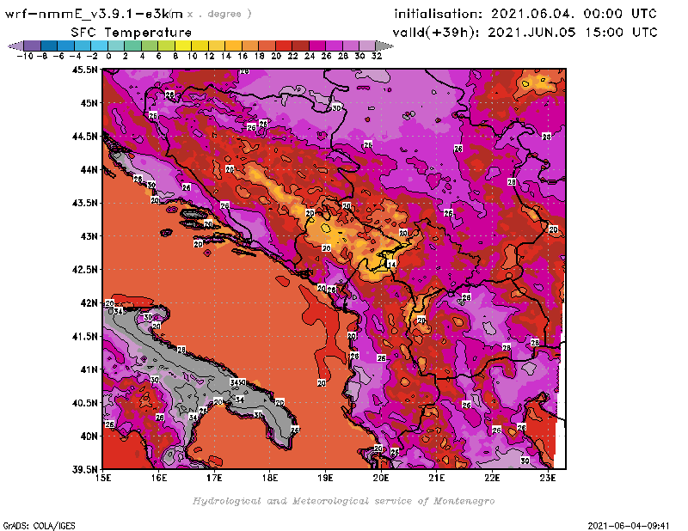Pick the legend swatch between 18 and 20

[267, 46]
